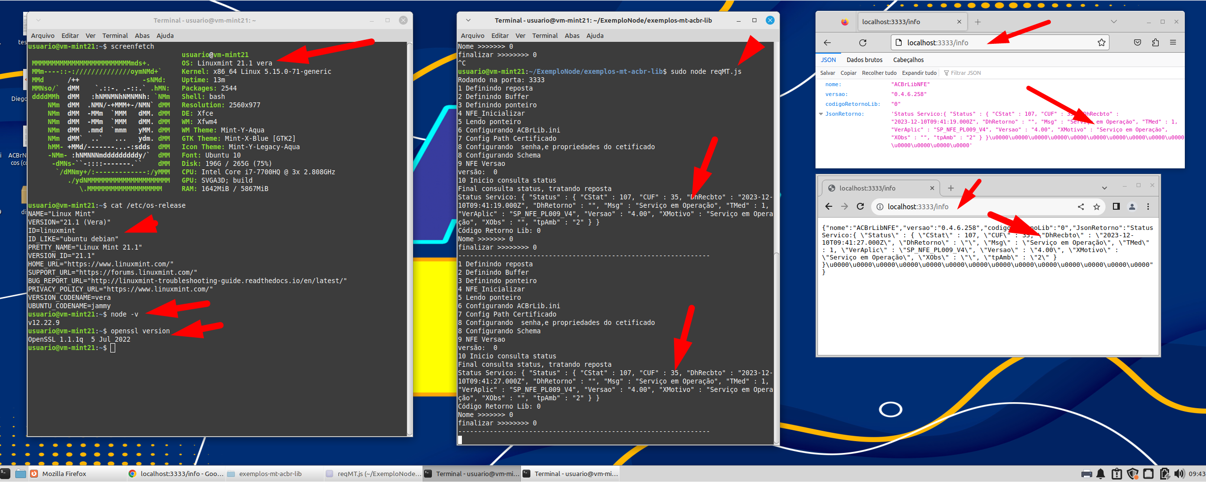Open reqMT.js editor taskbar entry
The height and width of the screenshot is (482, 1206).
[x=374, y=474]
